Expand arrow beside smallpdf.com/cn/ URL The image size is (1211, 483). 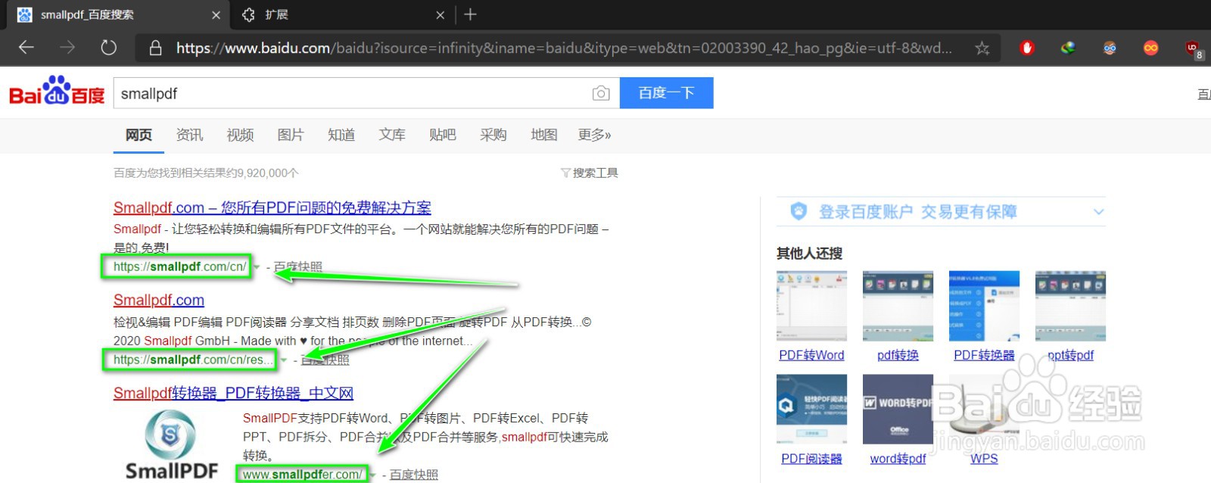click(257, 267)
